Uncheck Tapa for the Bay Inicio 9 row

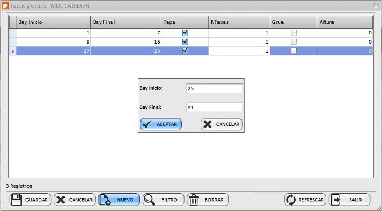(x=185, y=41)
